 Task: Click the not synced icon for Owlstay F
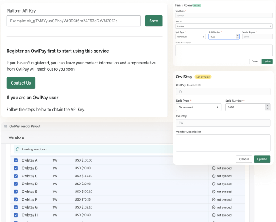pos(213,200)
